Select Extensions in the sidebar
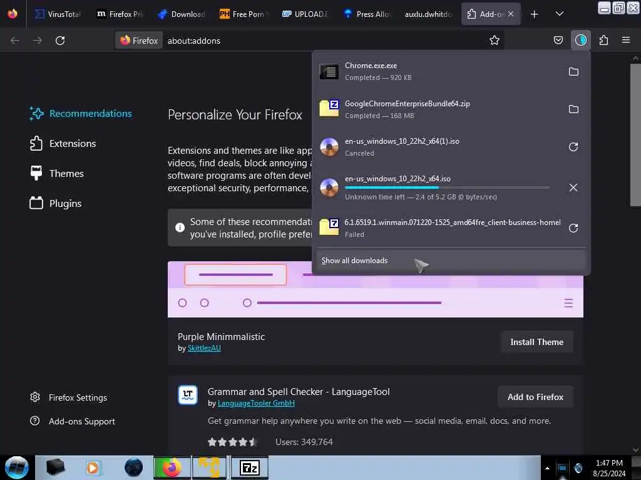The width and height of the screenshot is (641, 480). coord(63,144)
